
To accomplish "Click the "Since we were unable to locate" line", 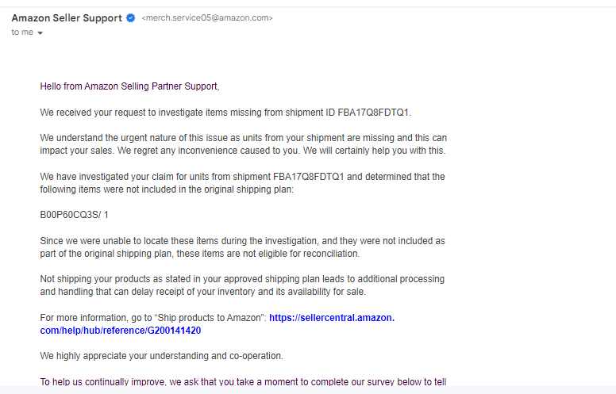I will (x=242, y=241).
